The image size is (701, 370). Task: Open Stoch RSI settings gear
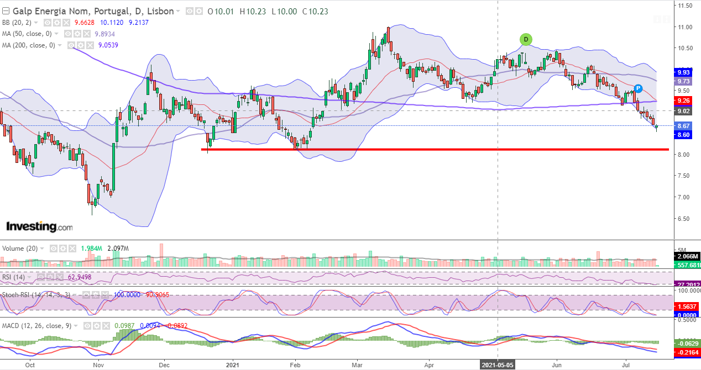click(x=96, y=294)
